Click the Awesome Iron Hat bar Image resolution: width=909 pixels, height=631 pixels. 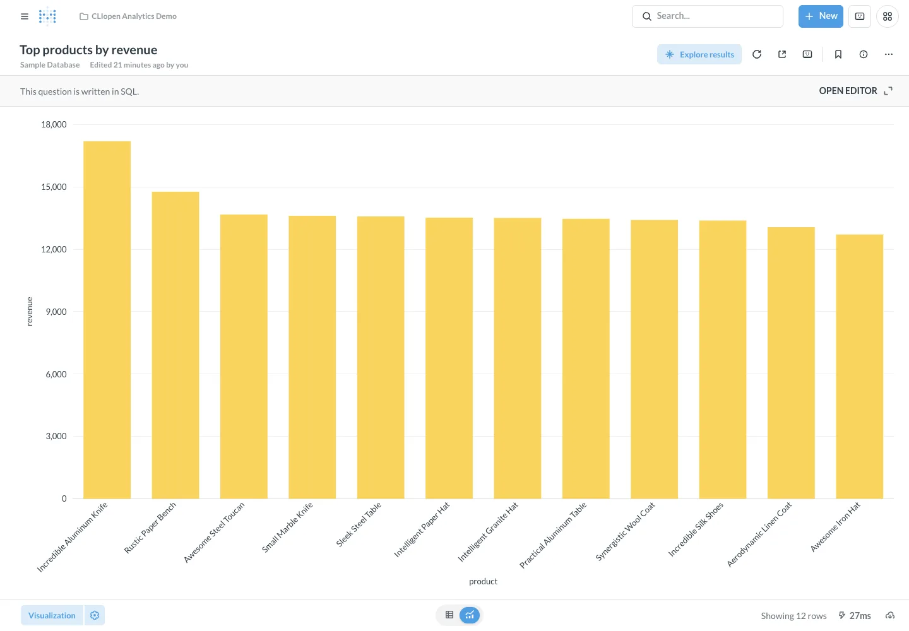[859, 367]
